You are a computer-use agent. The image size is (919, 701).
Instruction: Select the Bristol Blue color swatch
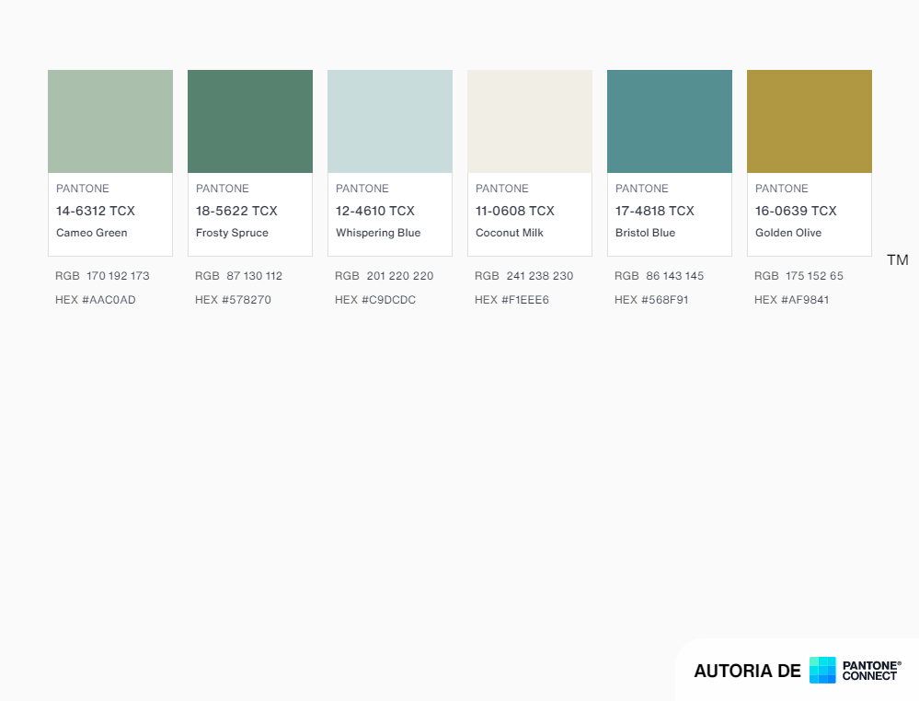coord(670,121)
